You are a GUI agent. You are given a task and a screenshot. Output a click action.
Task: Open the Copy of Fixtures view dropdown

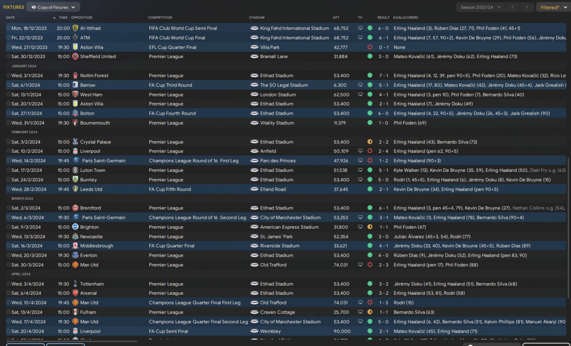coord(54,7)
